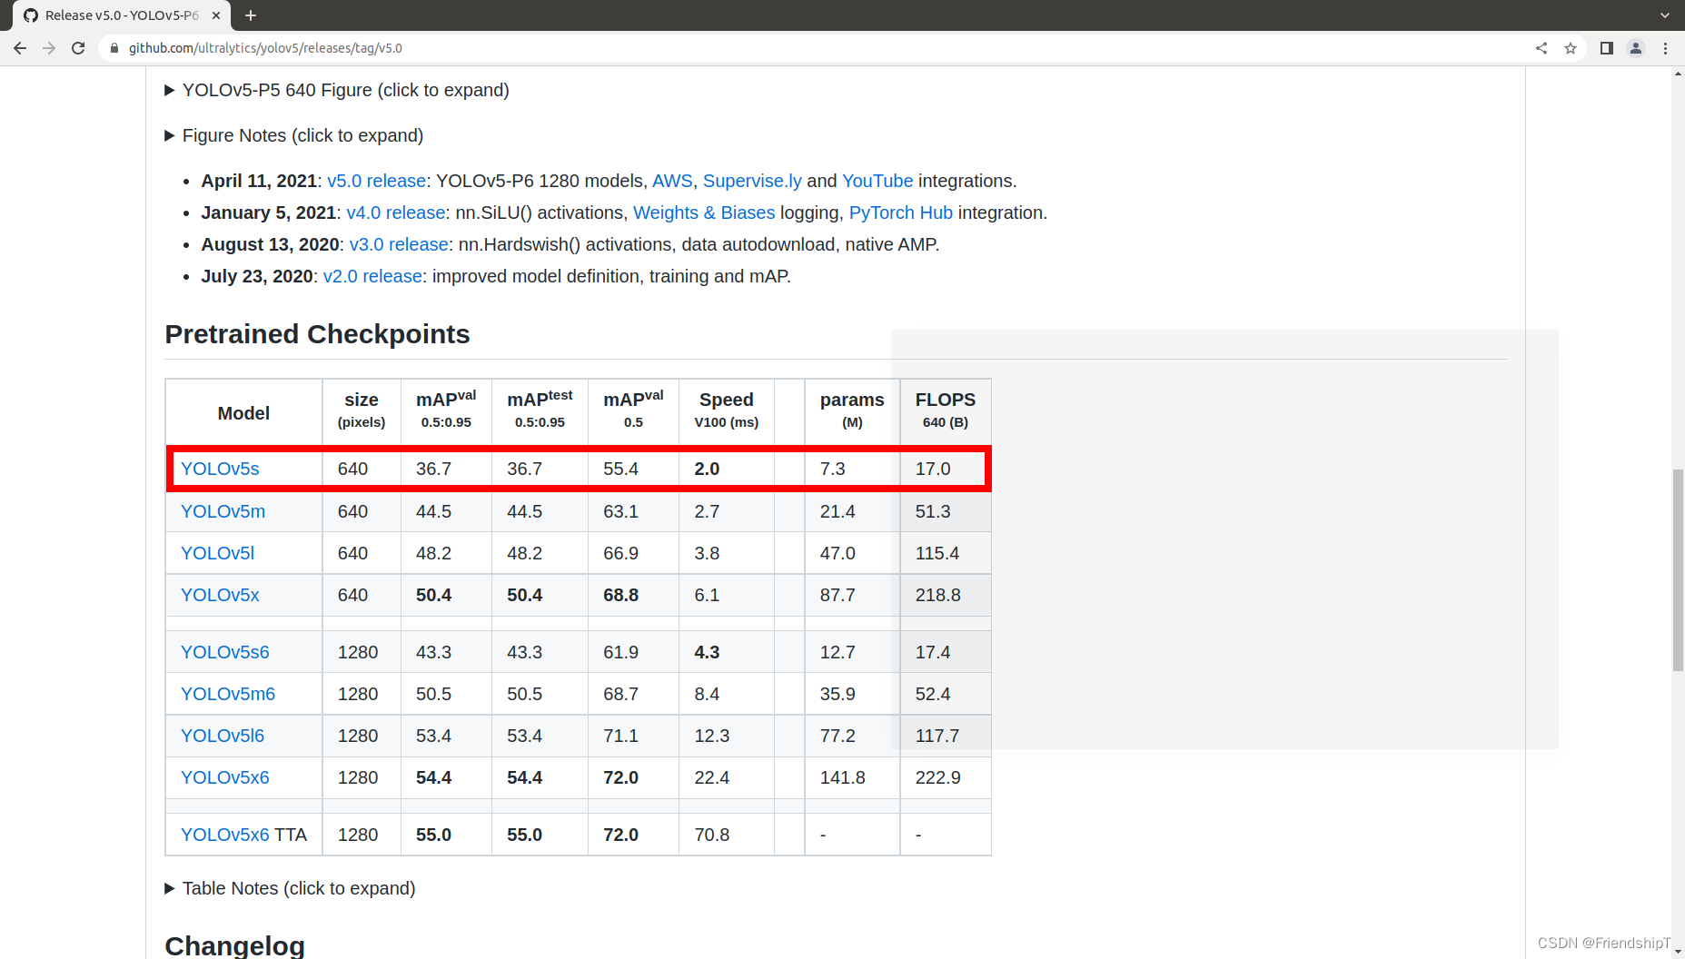The height and width of the screenshot is (959, 1685).
Task: Expand YOLOv5-P5 640 Figure section
Action: [336, 90]
